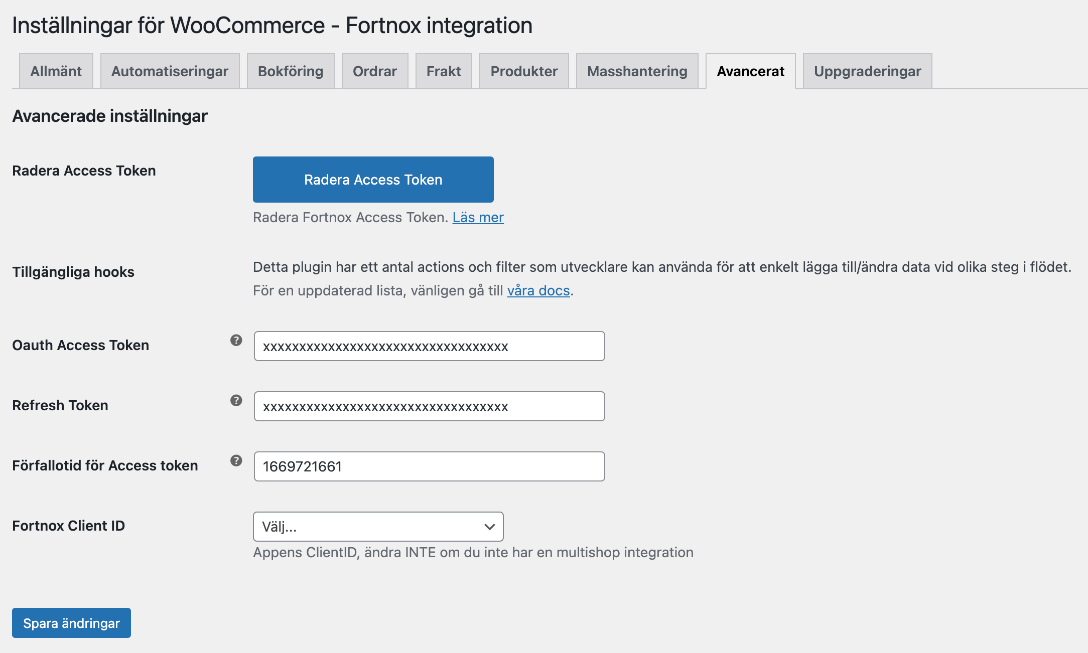Image resolution: width=1088 pixels, height=653 pixels.
Task: Click the Frakt settings tab
Action: pyautogui.click(x=443, y=71)
